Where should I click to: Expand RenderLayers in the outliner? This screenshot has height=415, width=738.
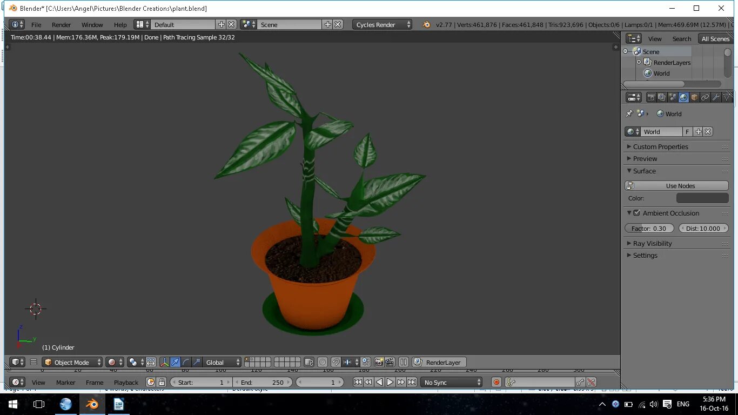[639, 62]
